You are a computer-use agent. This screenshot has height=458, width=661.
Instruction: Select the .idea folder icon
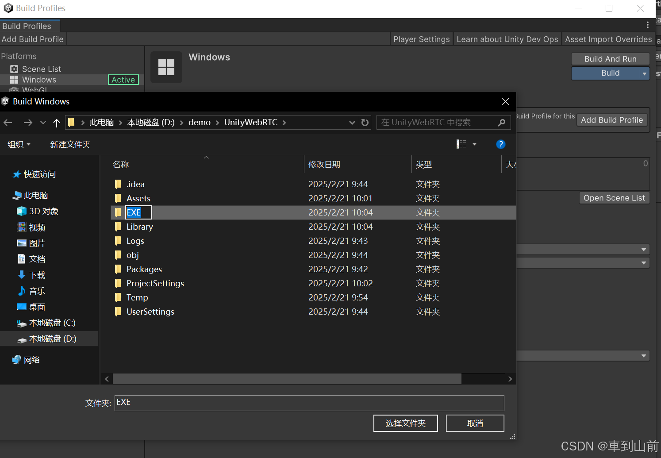[x=118, y=184]
